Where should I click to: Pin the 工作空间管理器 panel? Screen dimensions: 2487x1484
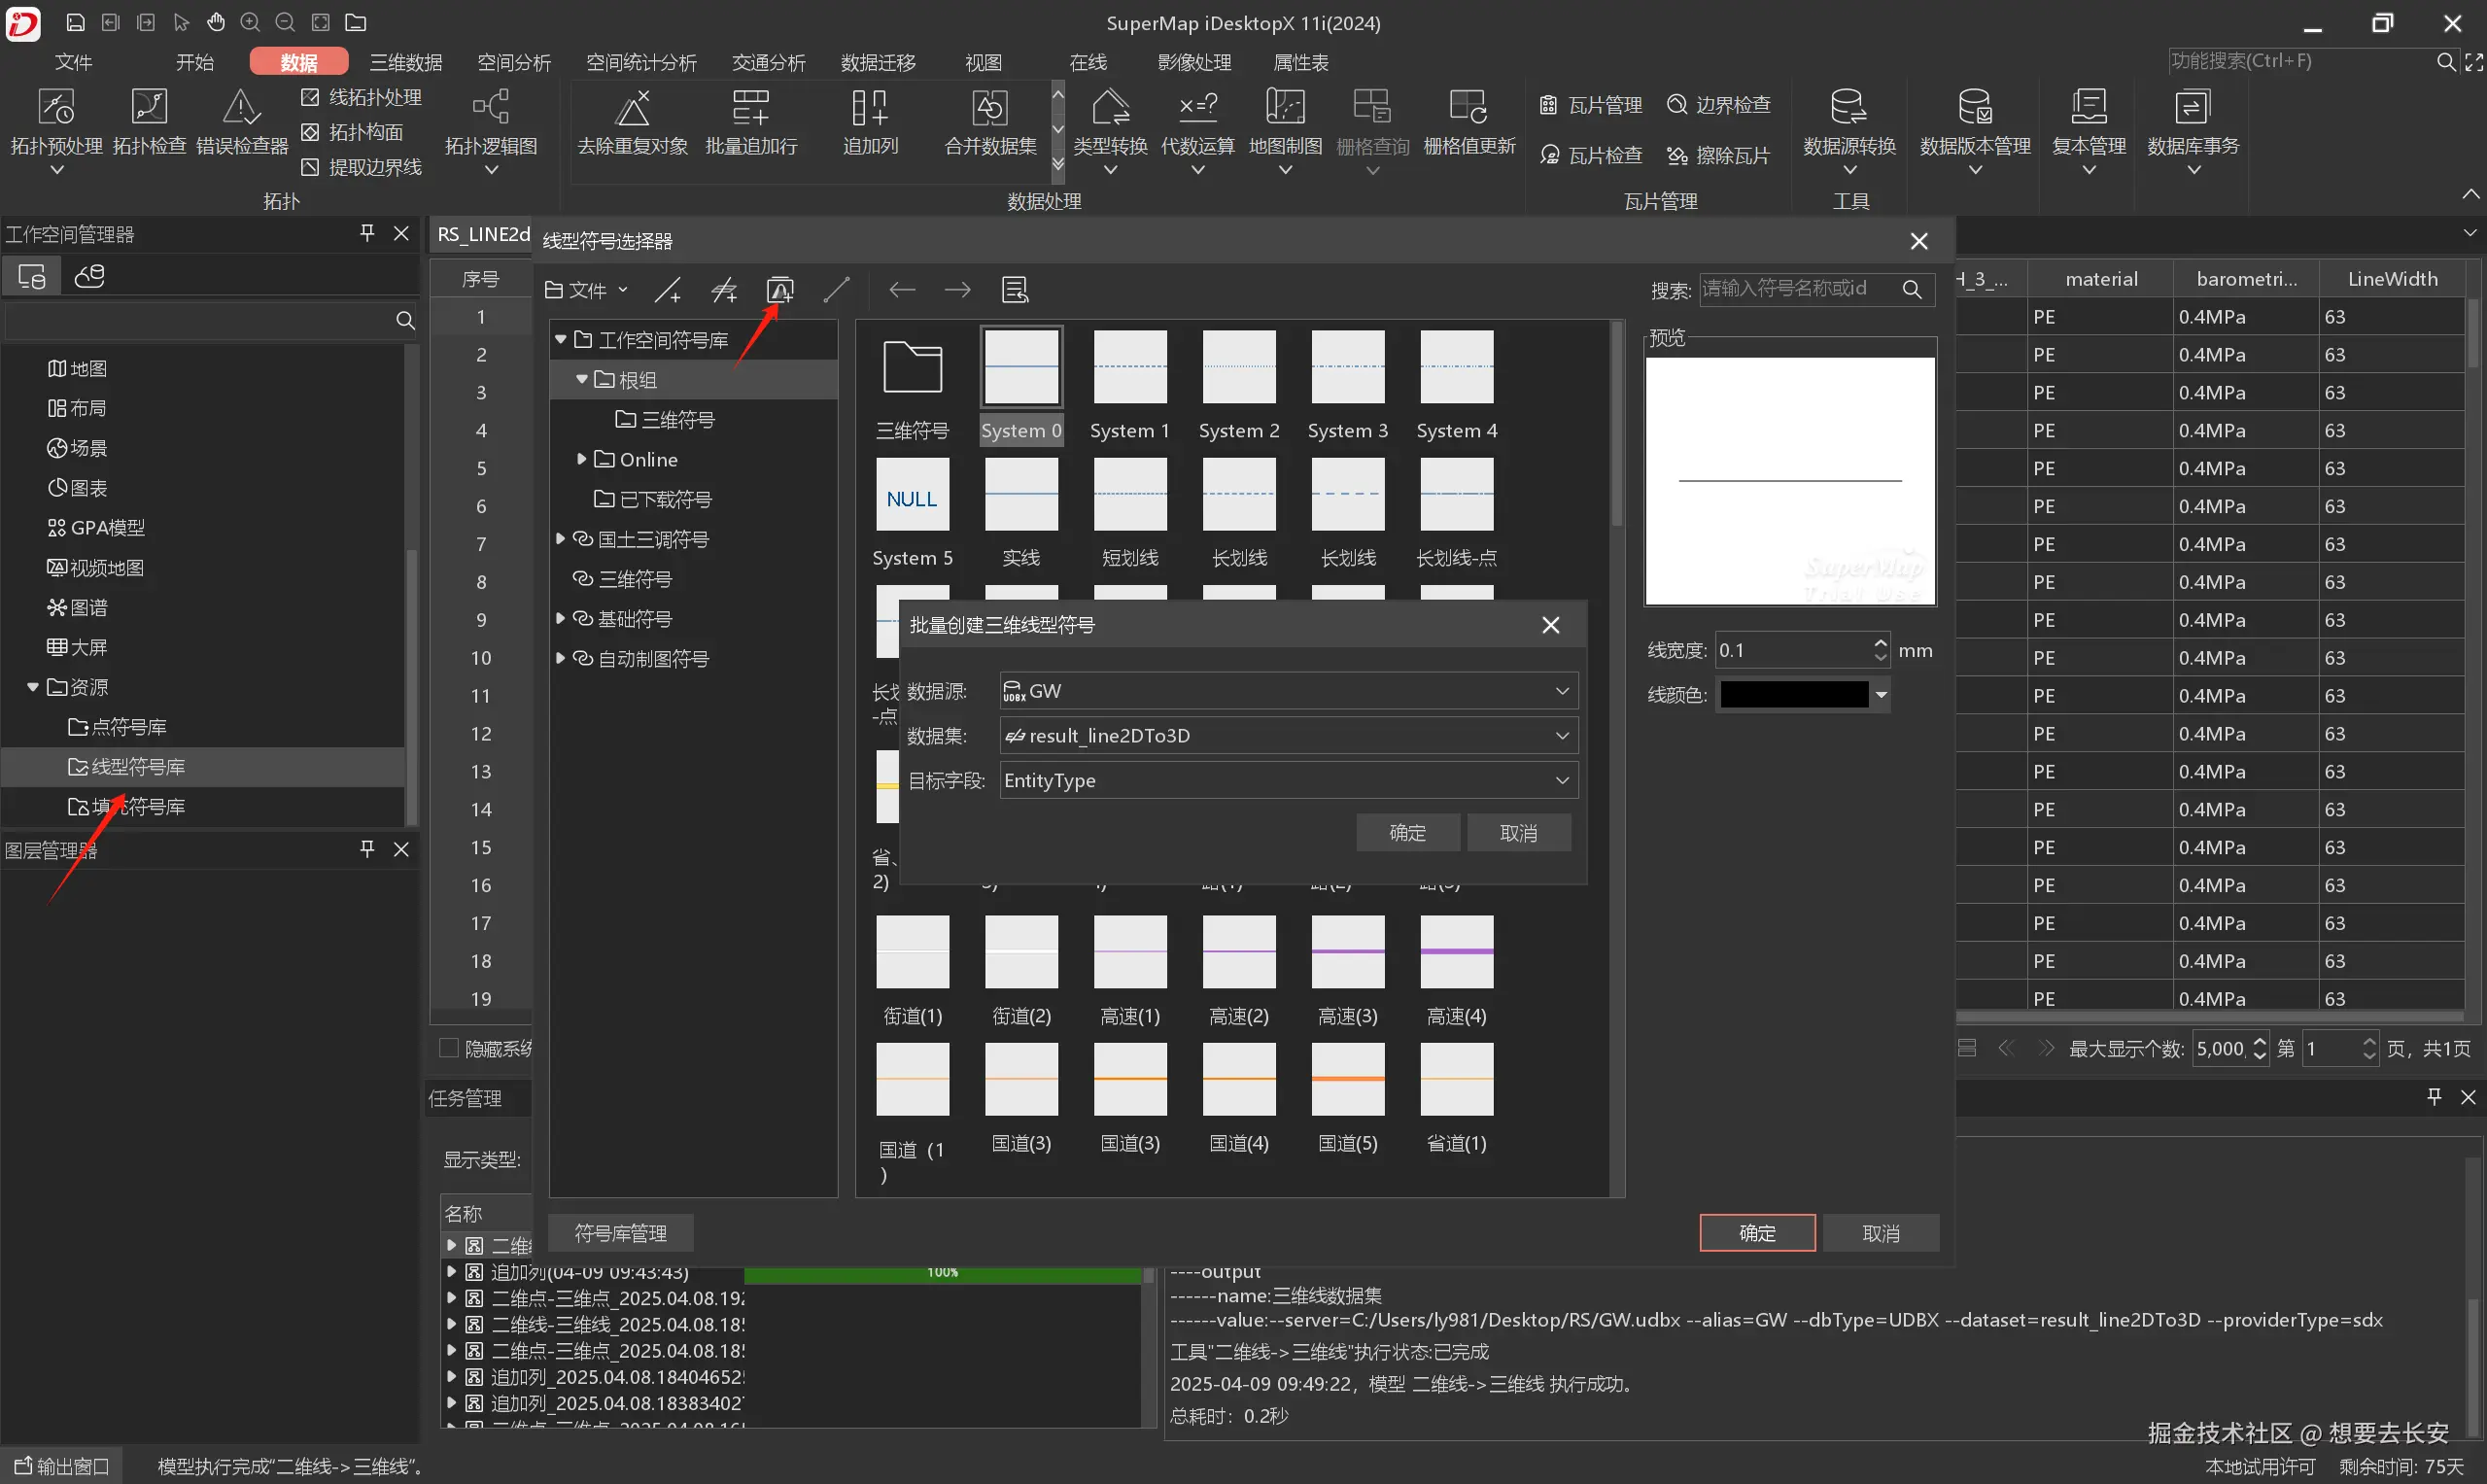367,233
